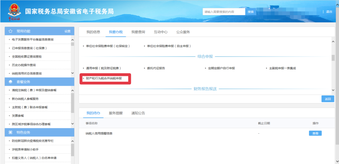339x164 pixels.
Task: Click the 套餐业务 list scrollbar thumb
Action: click(73, 103)
